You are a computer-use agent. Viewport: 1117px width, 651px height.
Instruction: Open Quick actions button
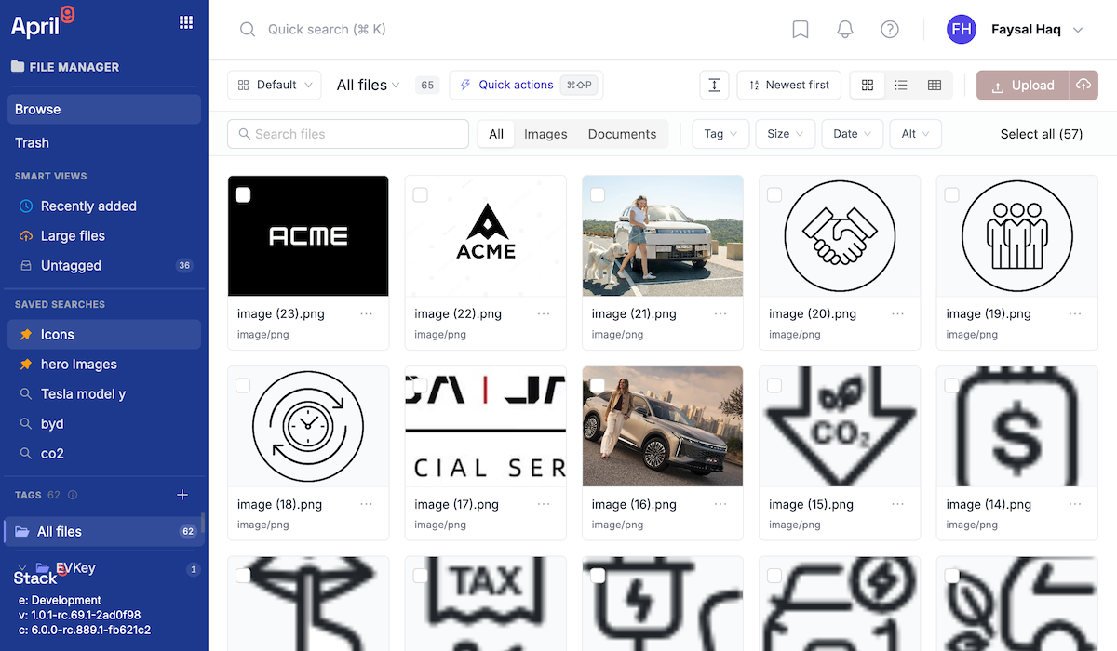526,85
